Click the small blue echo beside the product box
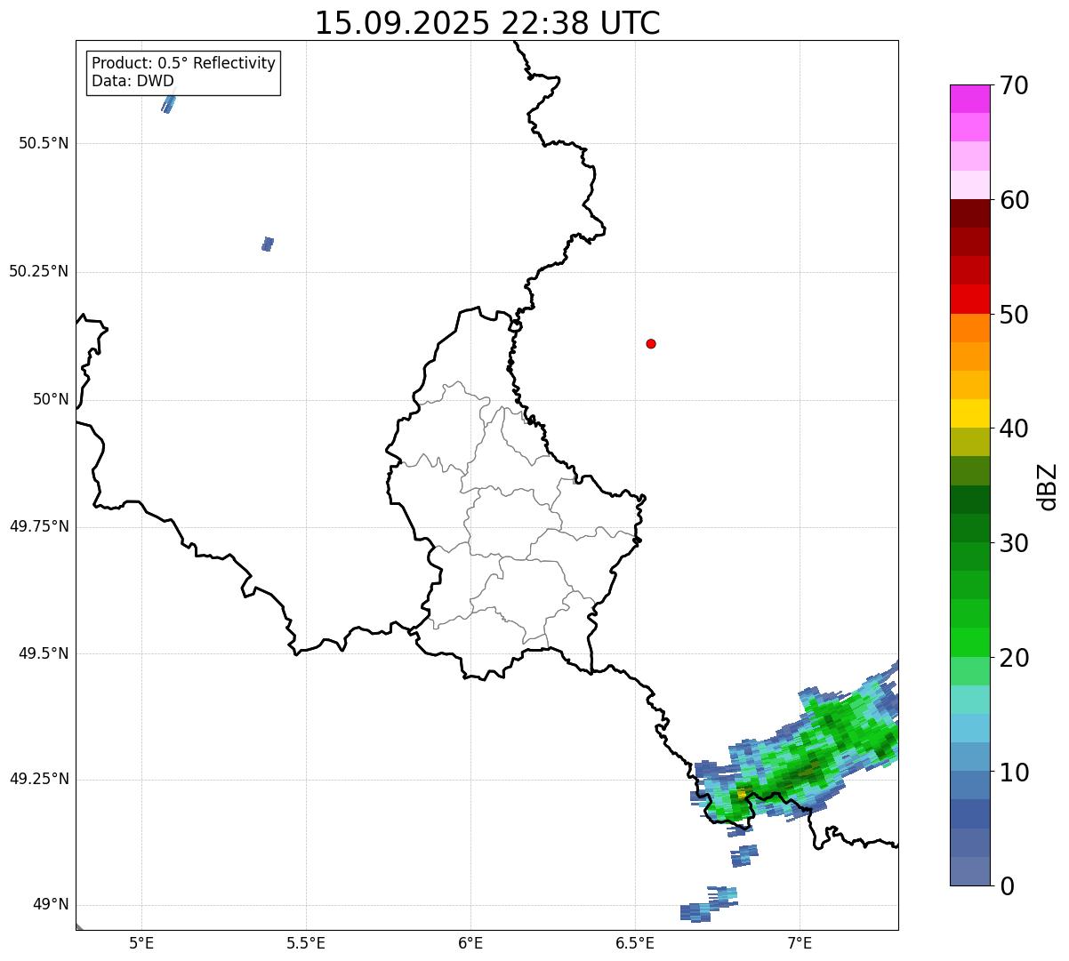The image size is (1069, 961). 168,104
